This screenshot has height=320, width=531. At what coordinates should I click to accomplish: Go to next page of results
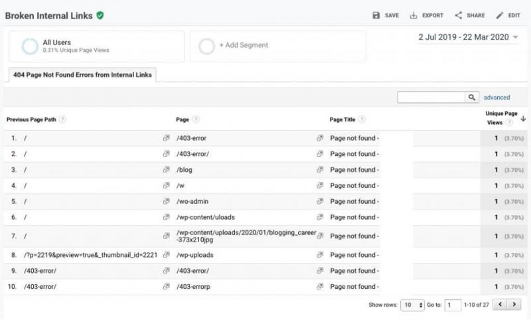click(515, 305)
